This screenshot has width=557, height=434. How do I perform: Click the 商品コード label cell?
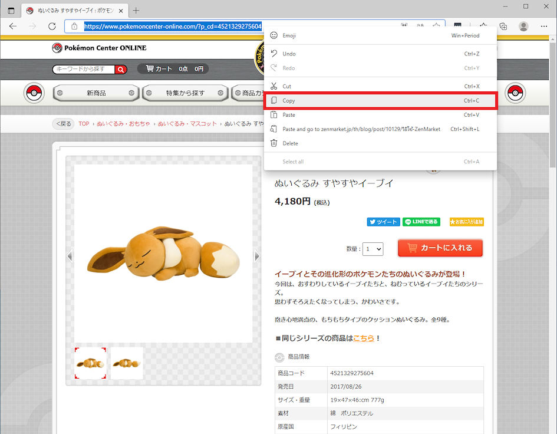point(301,373)
